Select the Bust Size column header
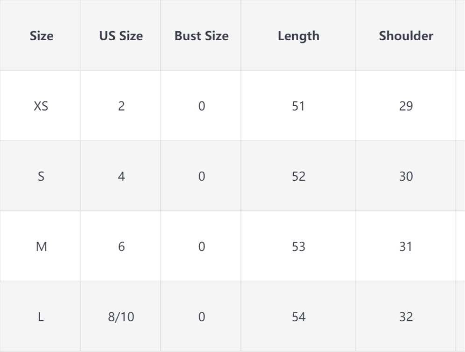 click(x=201, y=36)
